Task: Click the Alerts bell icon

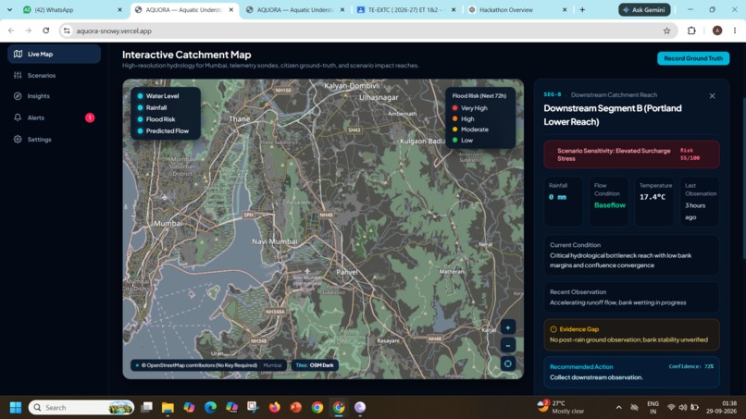Action: pos(18,117)
